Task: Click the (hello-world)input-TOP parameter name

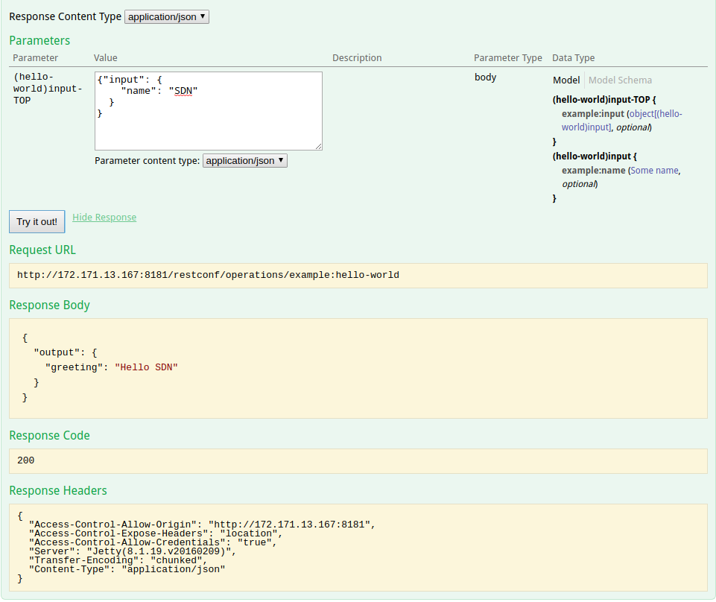Action: pyautogui.click(x=48, y=89)
